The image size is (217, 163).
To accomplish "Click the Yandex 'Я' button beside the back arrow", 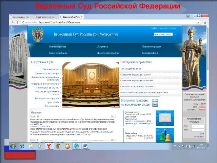I will (x=18, y=22).
